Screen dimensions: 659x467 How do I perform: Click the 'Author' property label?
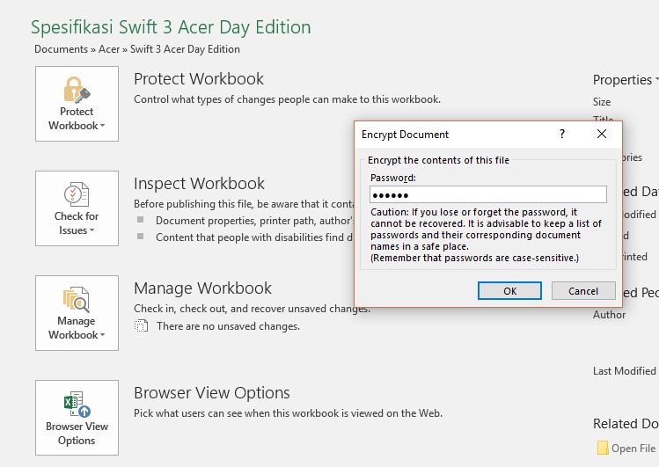pyautogui.click(x=609, y=315)
